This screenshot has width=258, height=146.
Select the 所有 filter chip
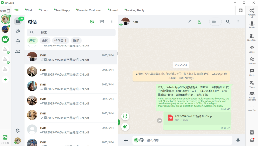(33, 41)
